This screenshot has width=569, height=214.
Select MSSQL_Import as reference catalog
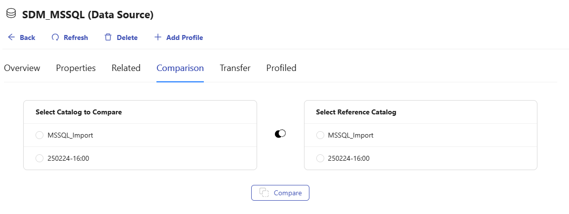320,135
